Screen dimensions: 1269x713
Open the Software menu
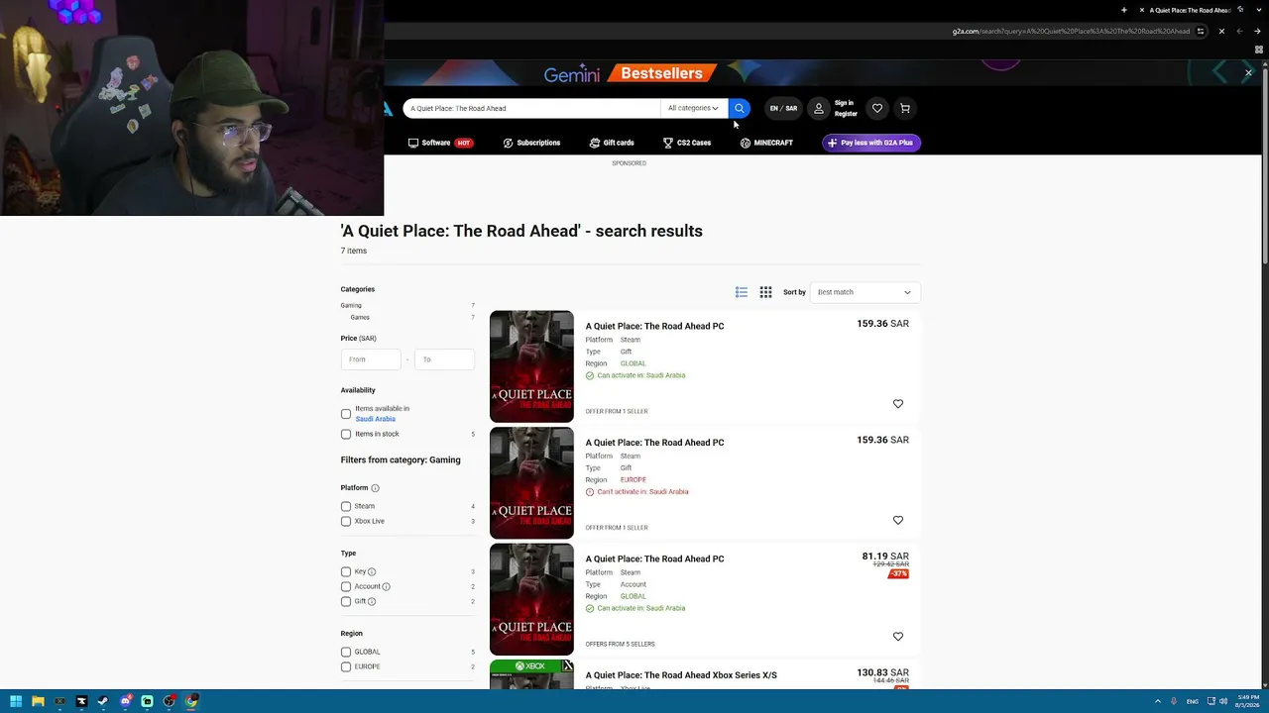(x=440, y=143)
